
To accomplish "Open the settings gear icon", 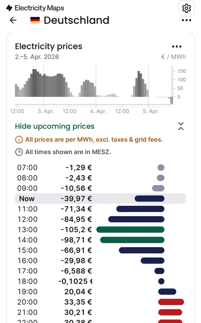I will 186,8.
